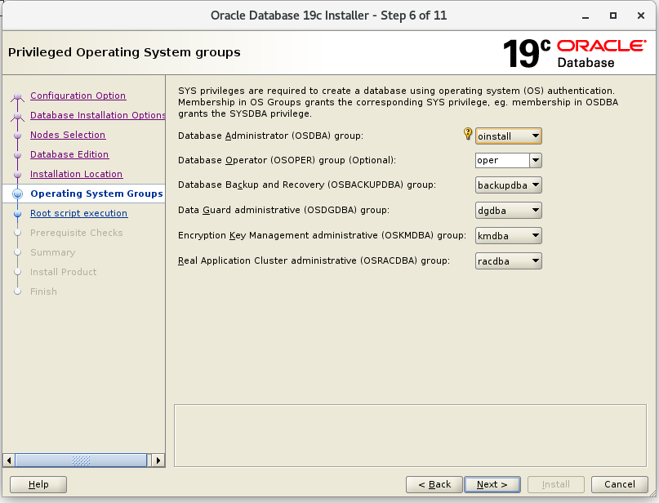
Task: Click the step bullet next to Root script execution
Action: coord(17,213)
